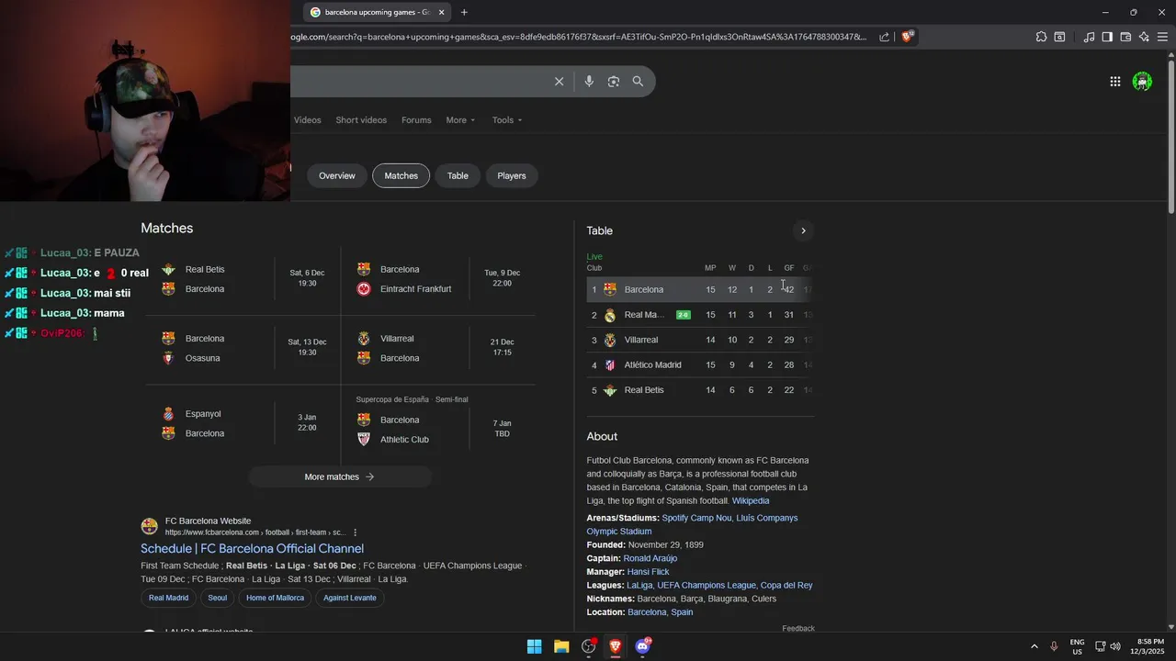
Task: Click the magnifier search submit icon
Action: coord(638,82)
